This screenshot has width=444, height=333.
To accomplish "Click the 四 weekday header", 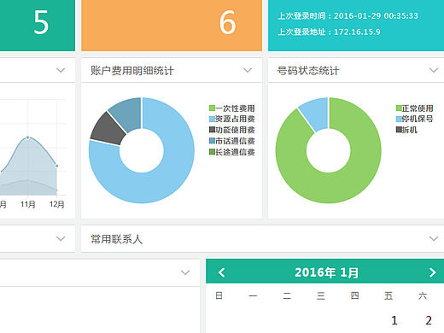I will pyautogui.click(x=354, y=295).
